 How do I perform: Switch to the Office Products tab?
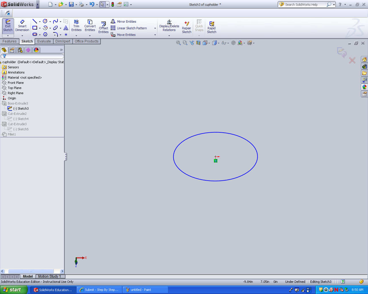87,41
